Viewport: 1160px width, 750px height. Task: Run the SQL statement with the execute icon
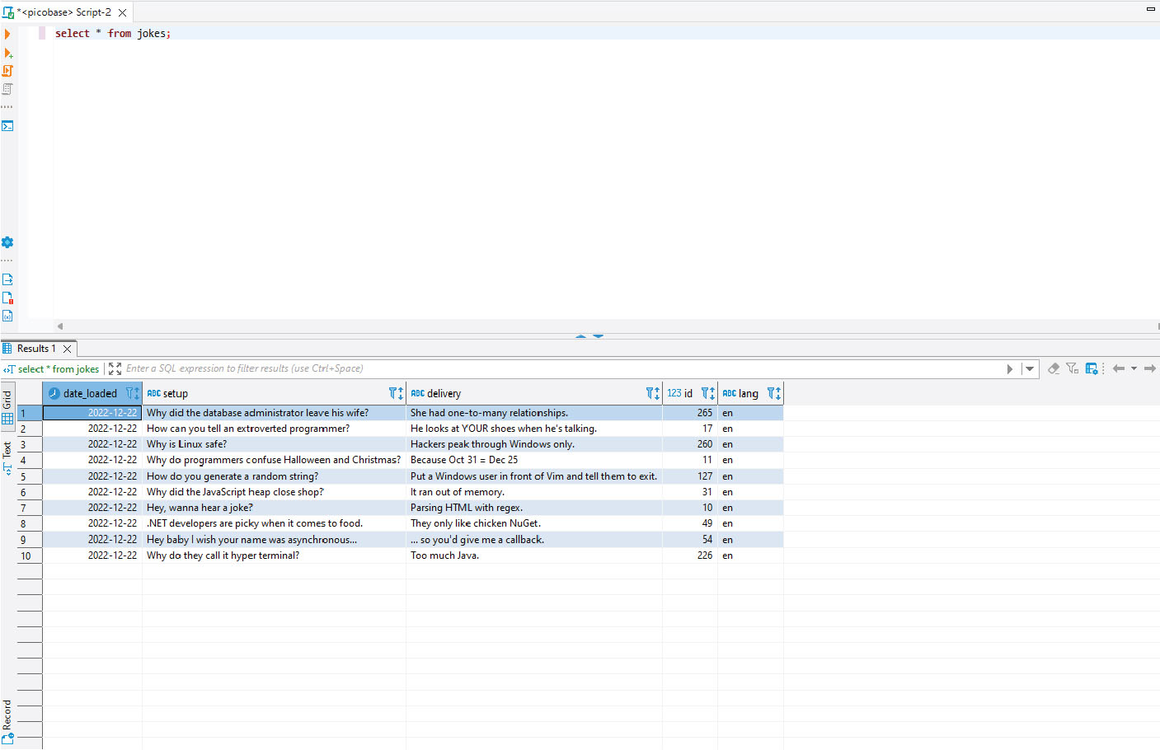[x=7, y=34]
